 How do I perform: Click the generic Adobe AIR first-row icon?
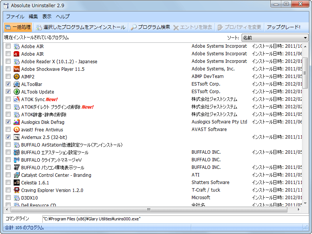point(17,46)
